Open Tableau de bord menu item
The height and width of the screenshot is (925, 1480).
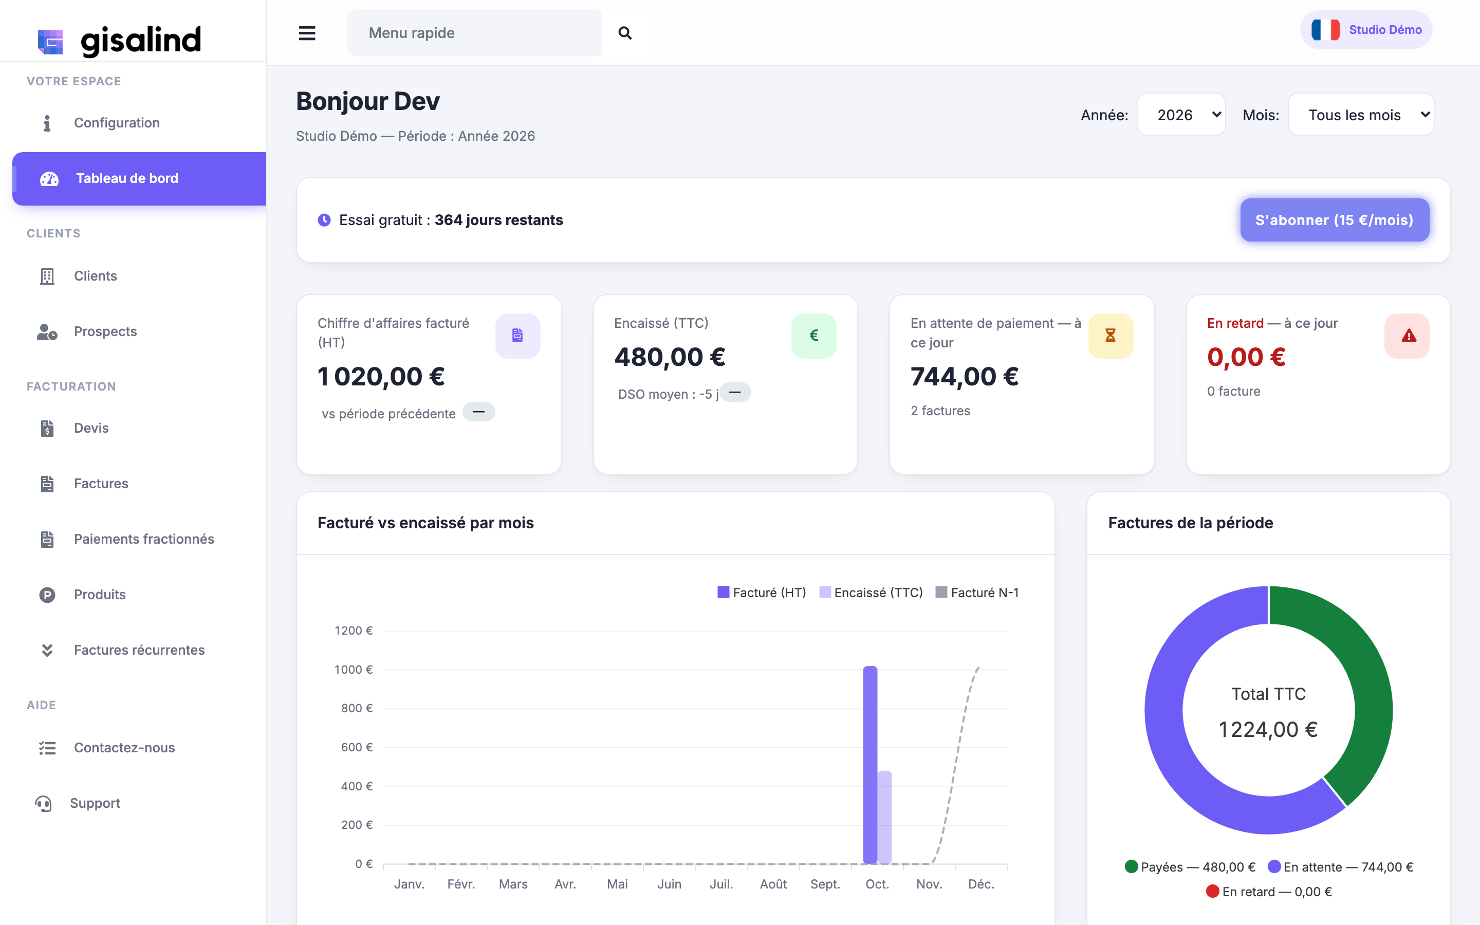(139, 179)
